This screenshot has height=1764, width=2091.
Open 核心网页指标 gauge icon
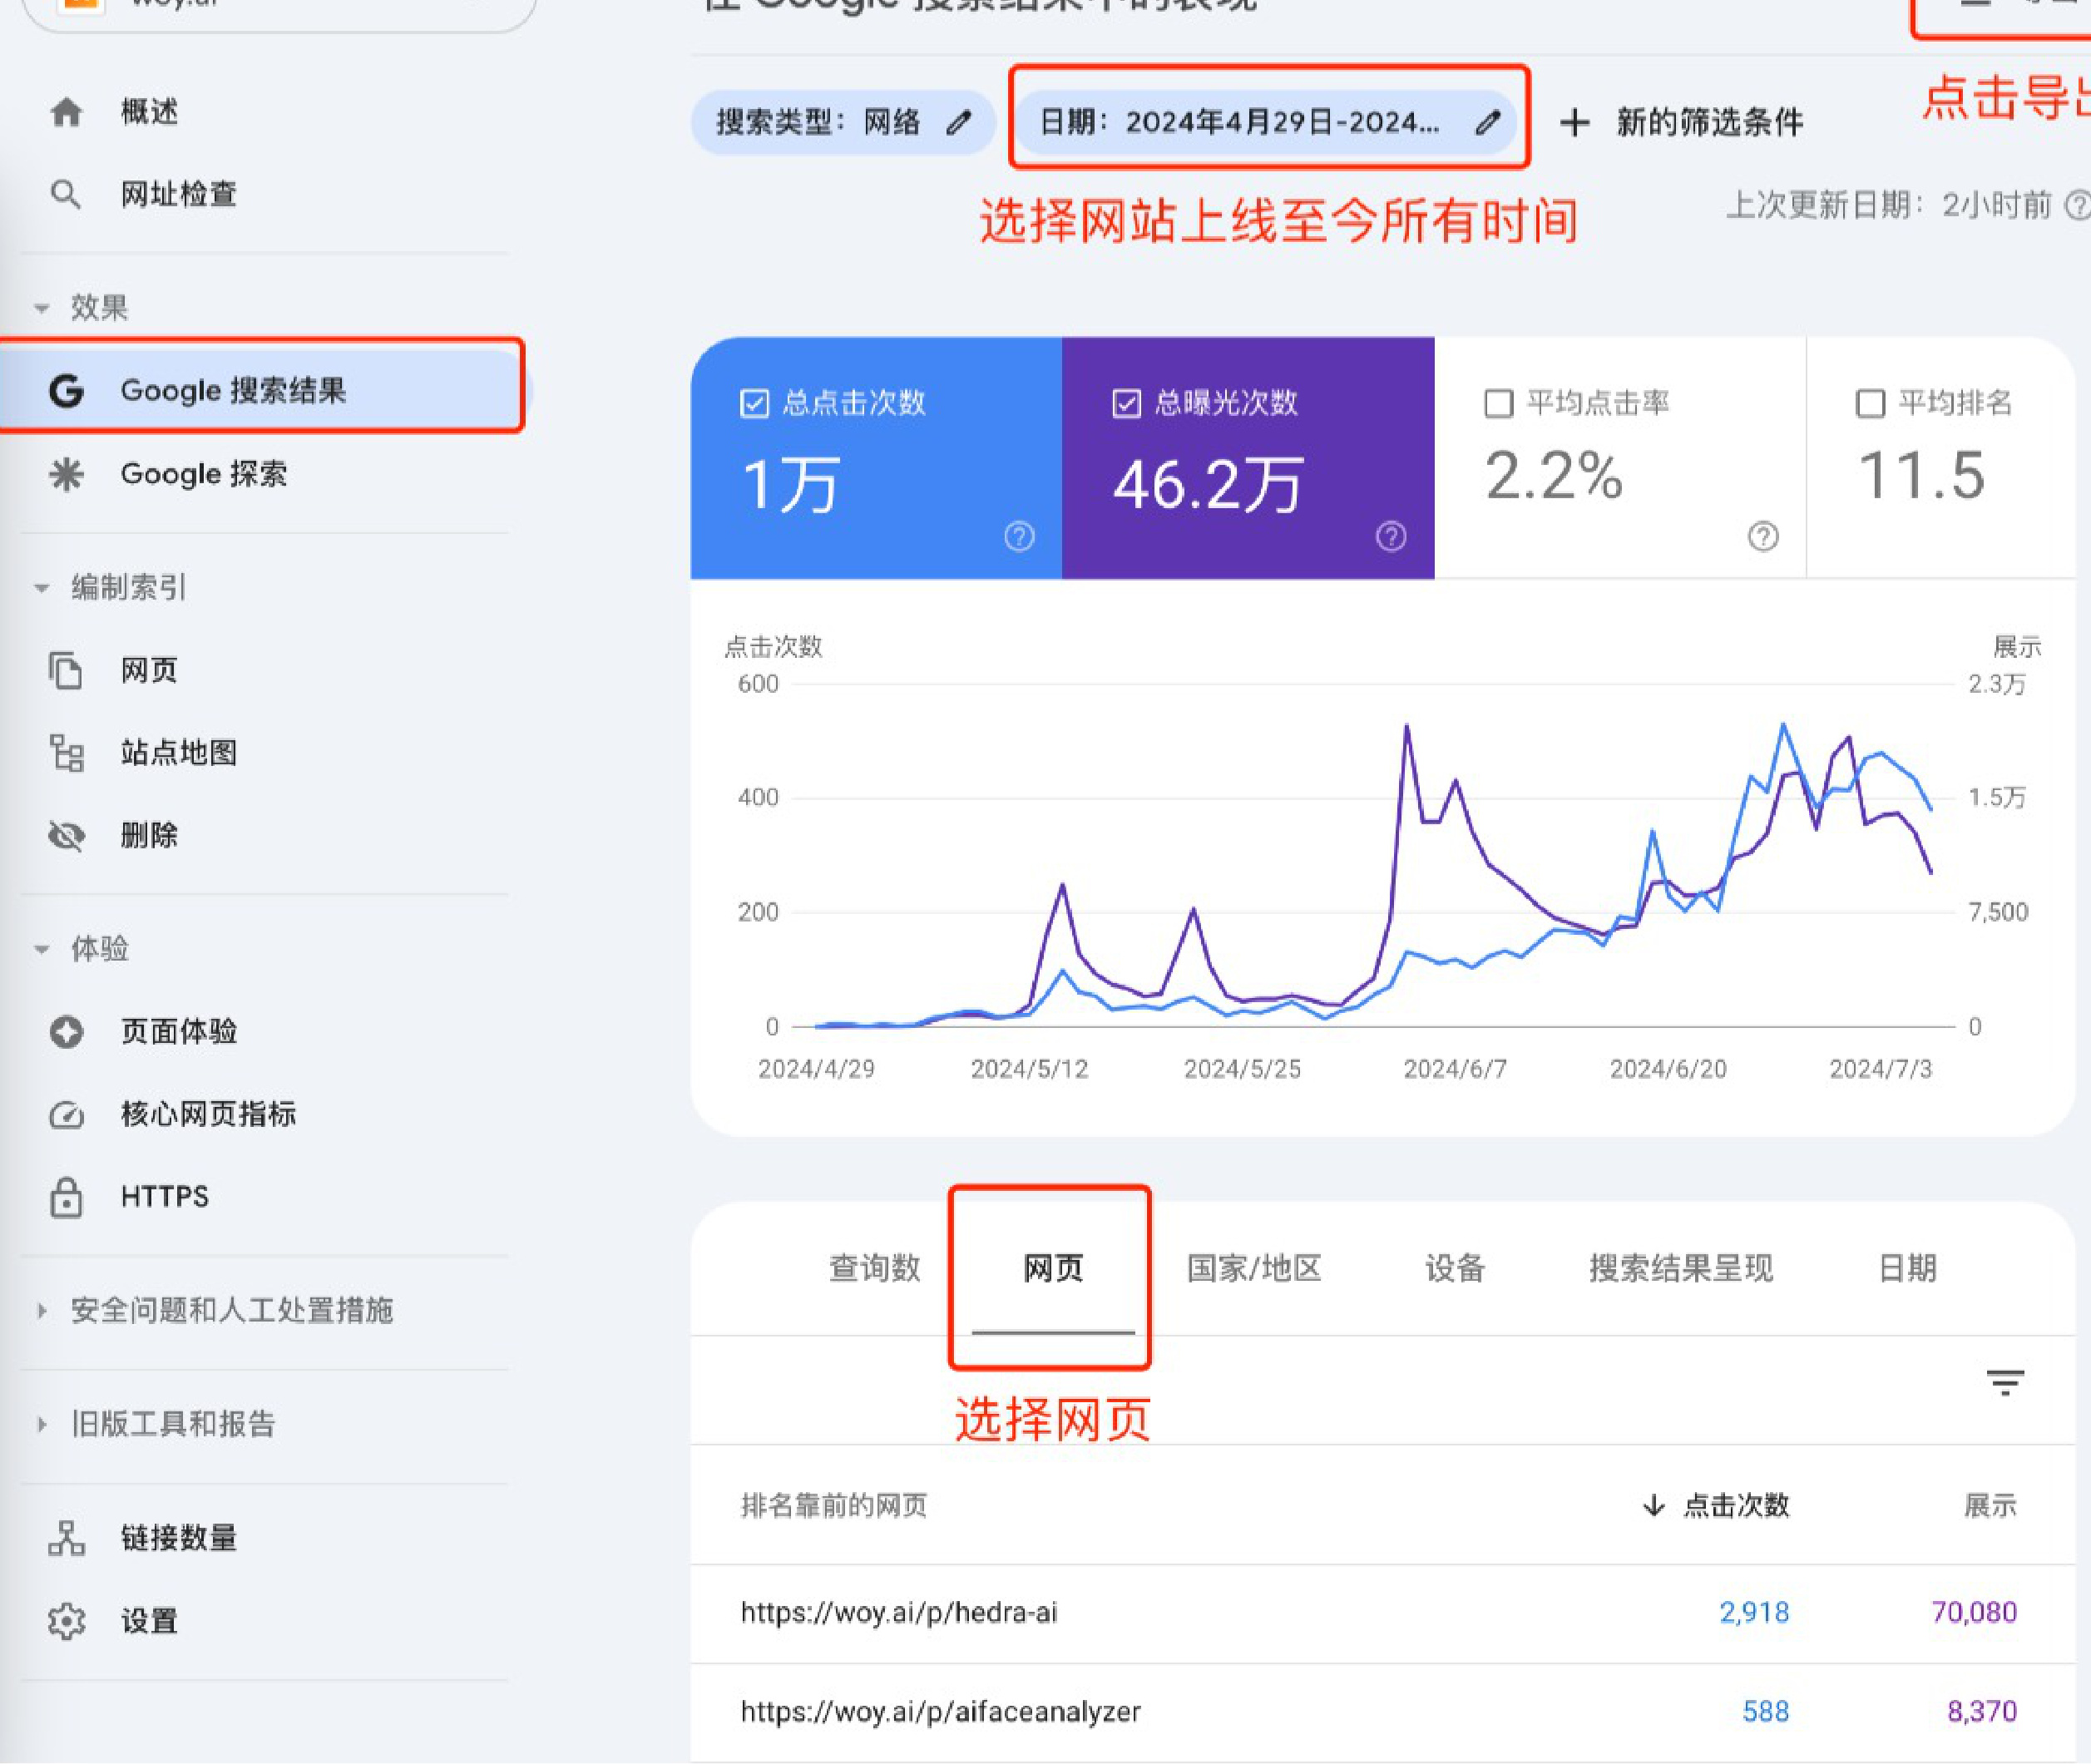(x=66, y=1114)
